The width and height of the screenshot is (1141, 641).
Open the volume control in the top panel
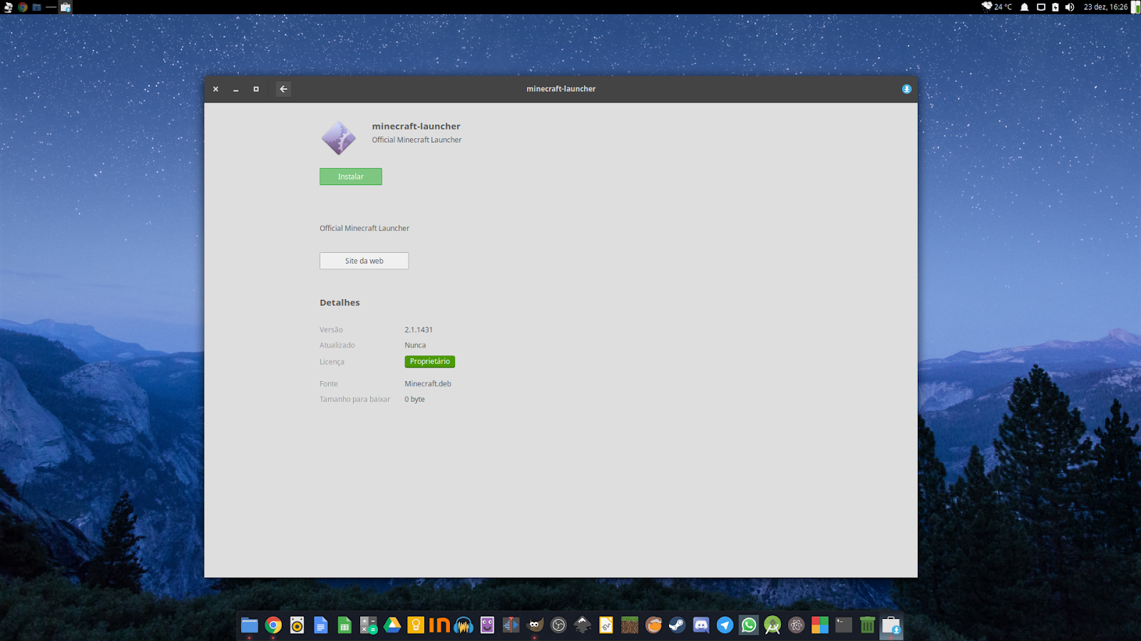point(1070,7)
